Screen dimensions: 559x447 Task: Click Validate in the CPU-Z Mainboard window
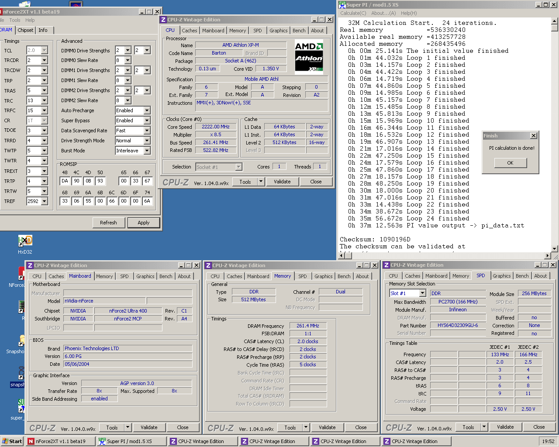coord(149,427)
